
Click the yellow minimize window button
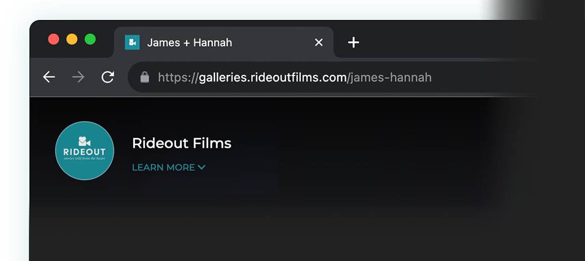pos(72,39)
